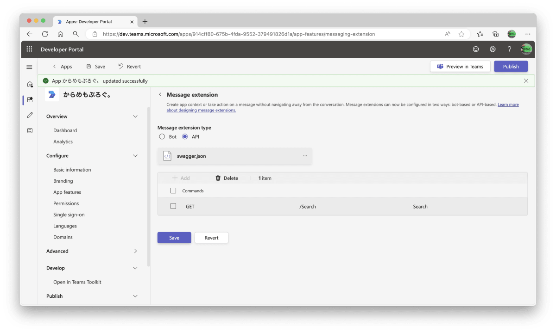This screenshot has width=556, height=332.
Task: Toggle the hamburger navigation menu
Action: [29, 67]
